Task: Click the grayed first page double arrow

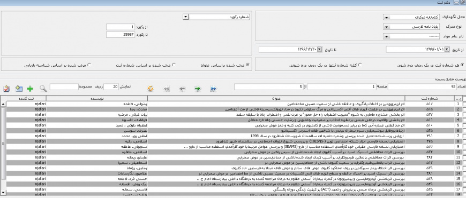Action: pyautogui.click(x=167, y=89)
